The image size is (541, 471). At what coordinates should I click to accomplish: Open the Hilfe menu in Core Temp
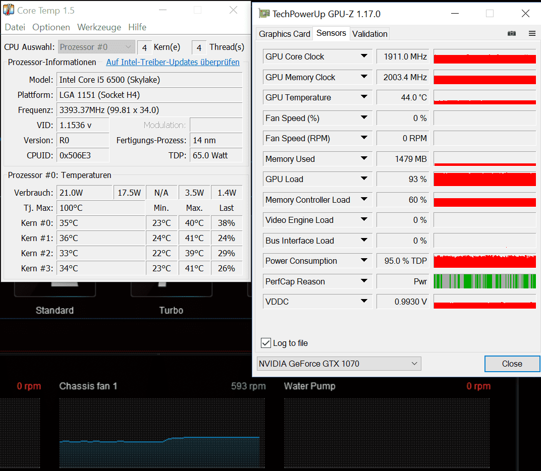[x=137, y=27]
